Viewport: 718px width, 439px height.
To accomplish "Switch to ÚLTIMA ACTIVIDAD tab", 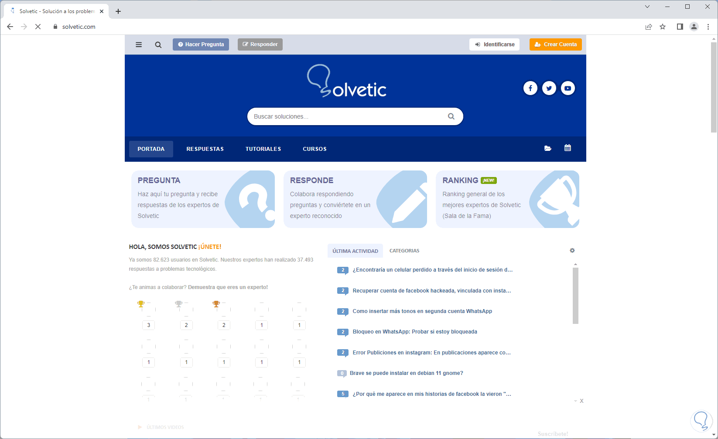I will 355,251.
